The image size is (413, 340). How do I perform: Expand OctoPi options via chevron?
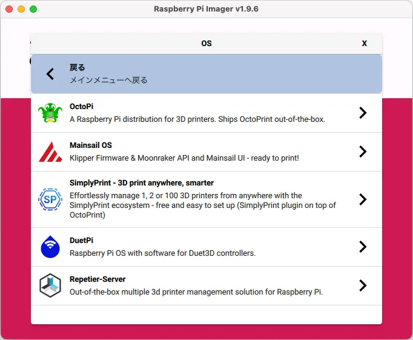(363, 113)
